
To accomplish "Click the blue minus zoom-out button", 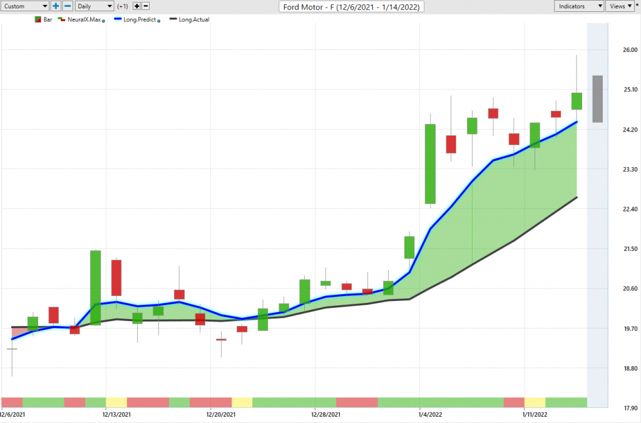I will [x=68, y=6].
